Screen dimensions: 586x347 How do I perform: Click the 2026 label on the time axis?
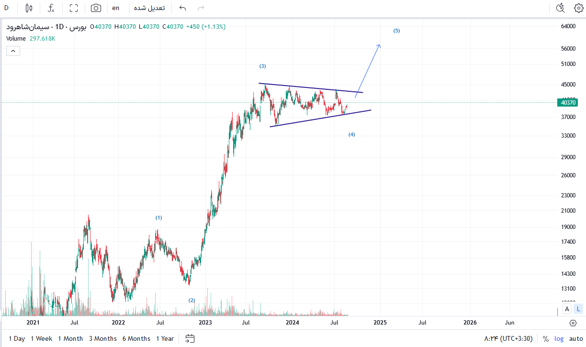pos(470,323)
